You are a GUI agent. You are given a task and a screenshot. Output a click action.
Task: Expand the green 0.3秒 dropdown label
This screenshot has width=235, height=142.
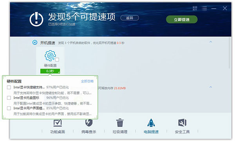(50, 71)
